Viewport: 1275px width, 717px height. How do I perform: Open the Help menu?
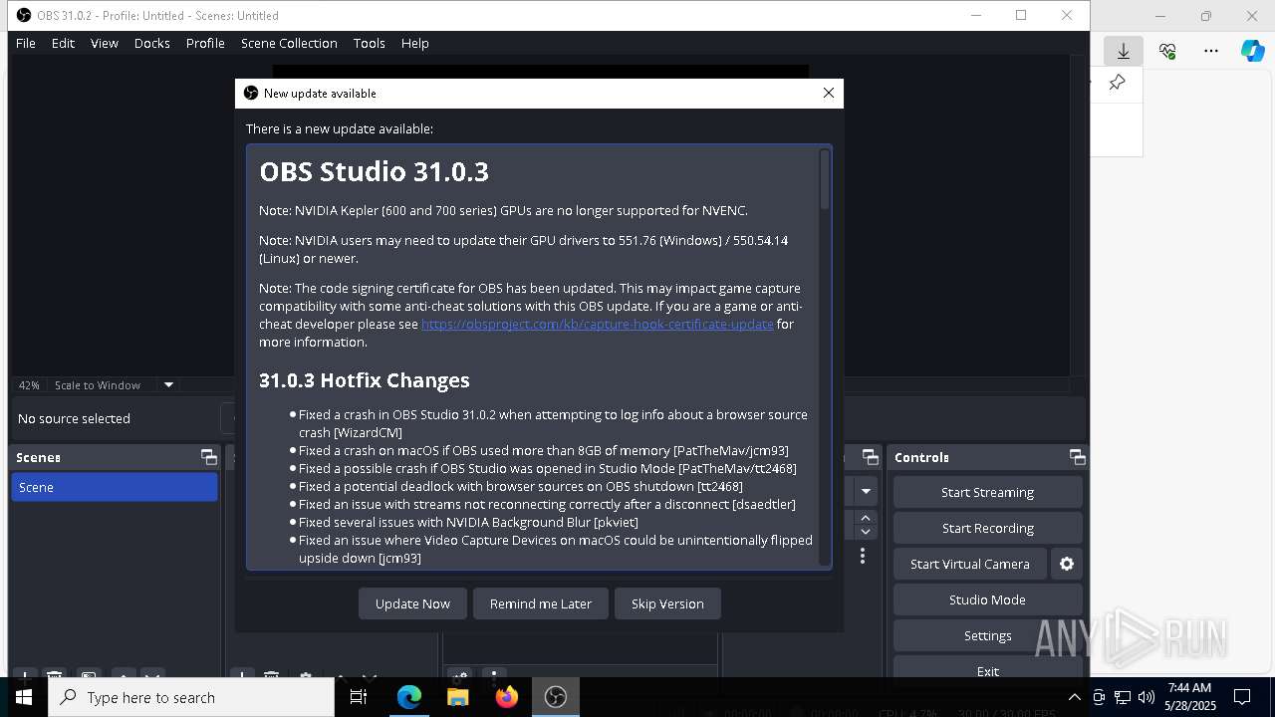pyautogui.click(x=414, y=43)
